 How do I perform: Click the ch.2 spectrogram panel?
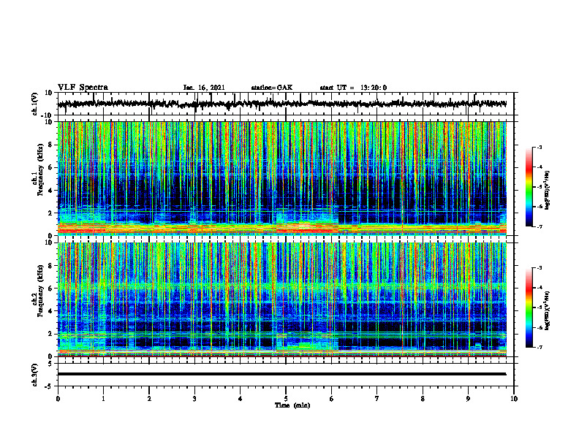[x=282, y=299]
